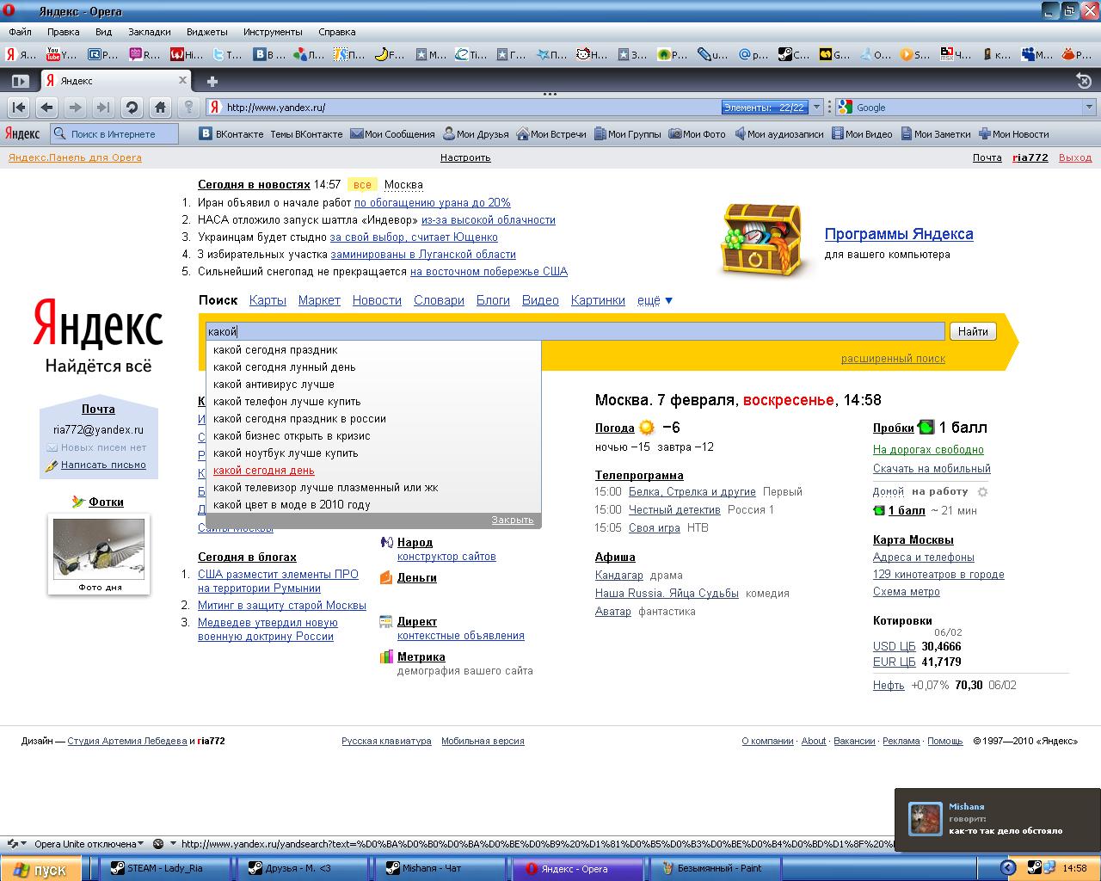
Task: Open the Windows пуск Start button
Action: pyautogui.click(x=40, y=869)
